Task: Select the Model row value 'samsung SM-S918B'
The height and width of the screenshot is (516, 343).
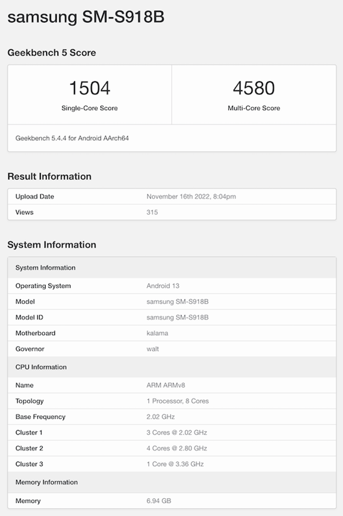Action: (177, 302)
